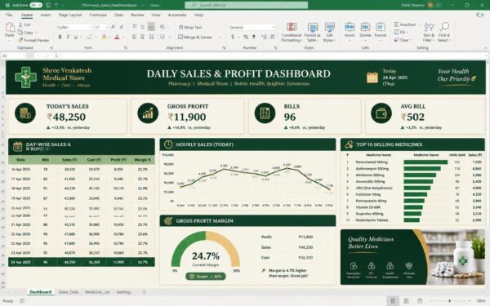The width and height of the screenshot is (490, 306).
Task: Toggle Wrap Text
Action: tap(190, 27)
